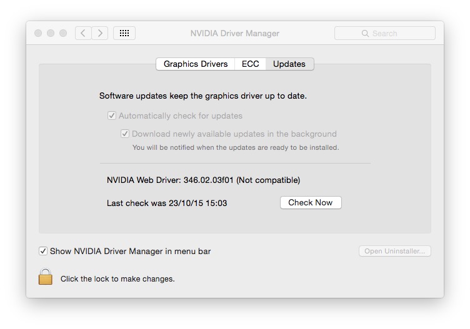Viewport: 470px width, 329px height.
Task: Click 'Software updates keep the graphics driver' text
Action: (x=203, y=96)
